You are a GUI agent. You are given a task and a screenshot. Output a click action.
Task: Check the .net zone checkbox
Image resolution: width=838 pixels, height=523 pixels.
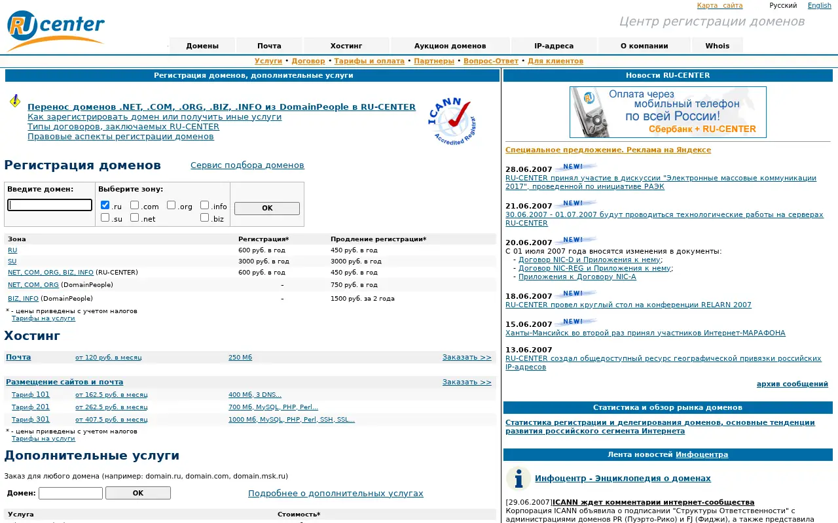(134, 218)
